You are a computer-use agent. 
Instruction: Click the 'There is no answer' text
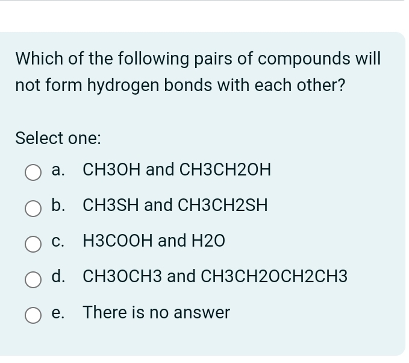tap(157, 313)
